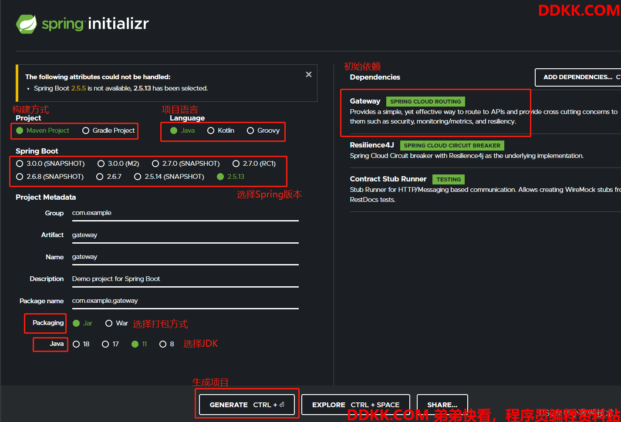This screenshot has height=422, width=621.
Task: Choose Groovy as the language
Action: [x=263, y=131]
